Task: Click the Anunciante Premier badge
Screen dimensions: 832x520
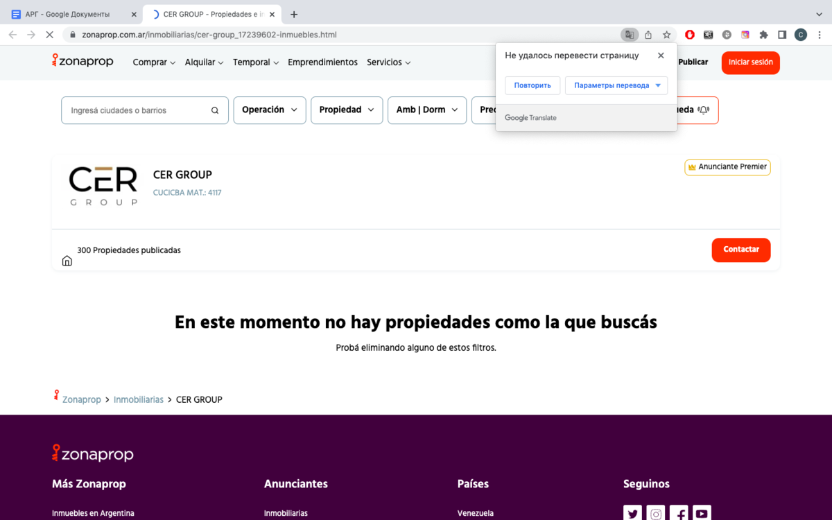Action: (727, 167)
